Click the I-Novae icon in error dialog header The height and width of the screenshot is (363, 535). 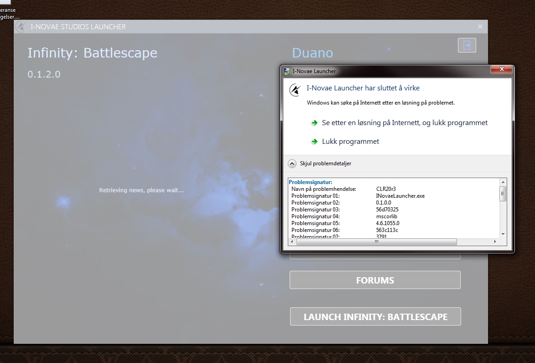tap(295, 90)
